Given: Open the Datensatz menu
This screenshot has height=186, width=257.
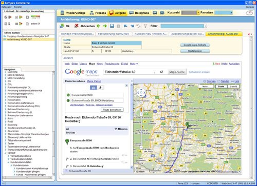Looking at the screenshot, I should coord(7,7).
